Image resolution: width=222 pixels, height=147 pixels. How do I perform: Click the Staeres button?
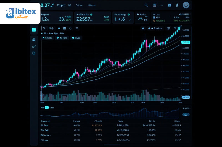tap(47, 38)
